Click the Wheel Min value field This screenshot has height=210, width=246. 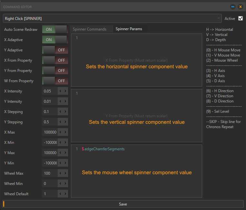click(50, 184)
